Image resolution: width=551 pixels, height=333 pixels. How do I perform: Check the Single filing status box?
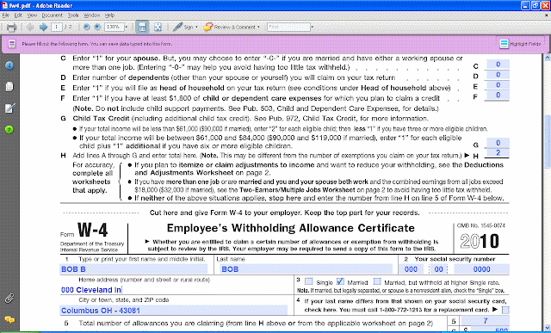pyautogui.click(x=308, y=281)
